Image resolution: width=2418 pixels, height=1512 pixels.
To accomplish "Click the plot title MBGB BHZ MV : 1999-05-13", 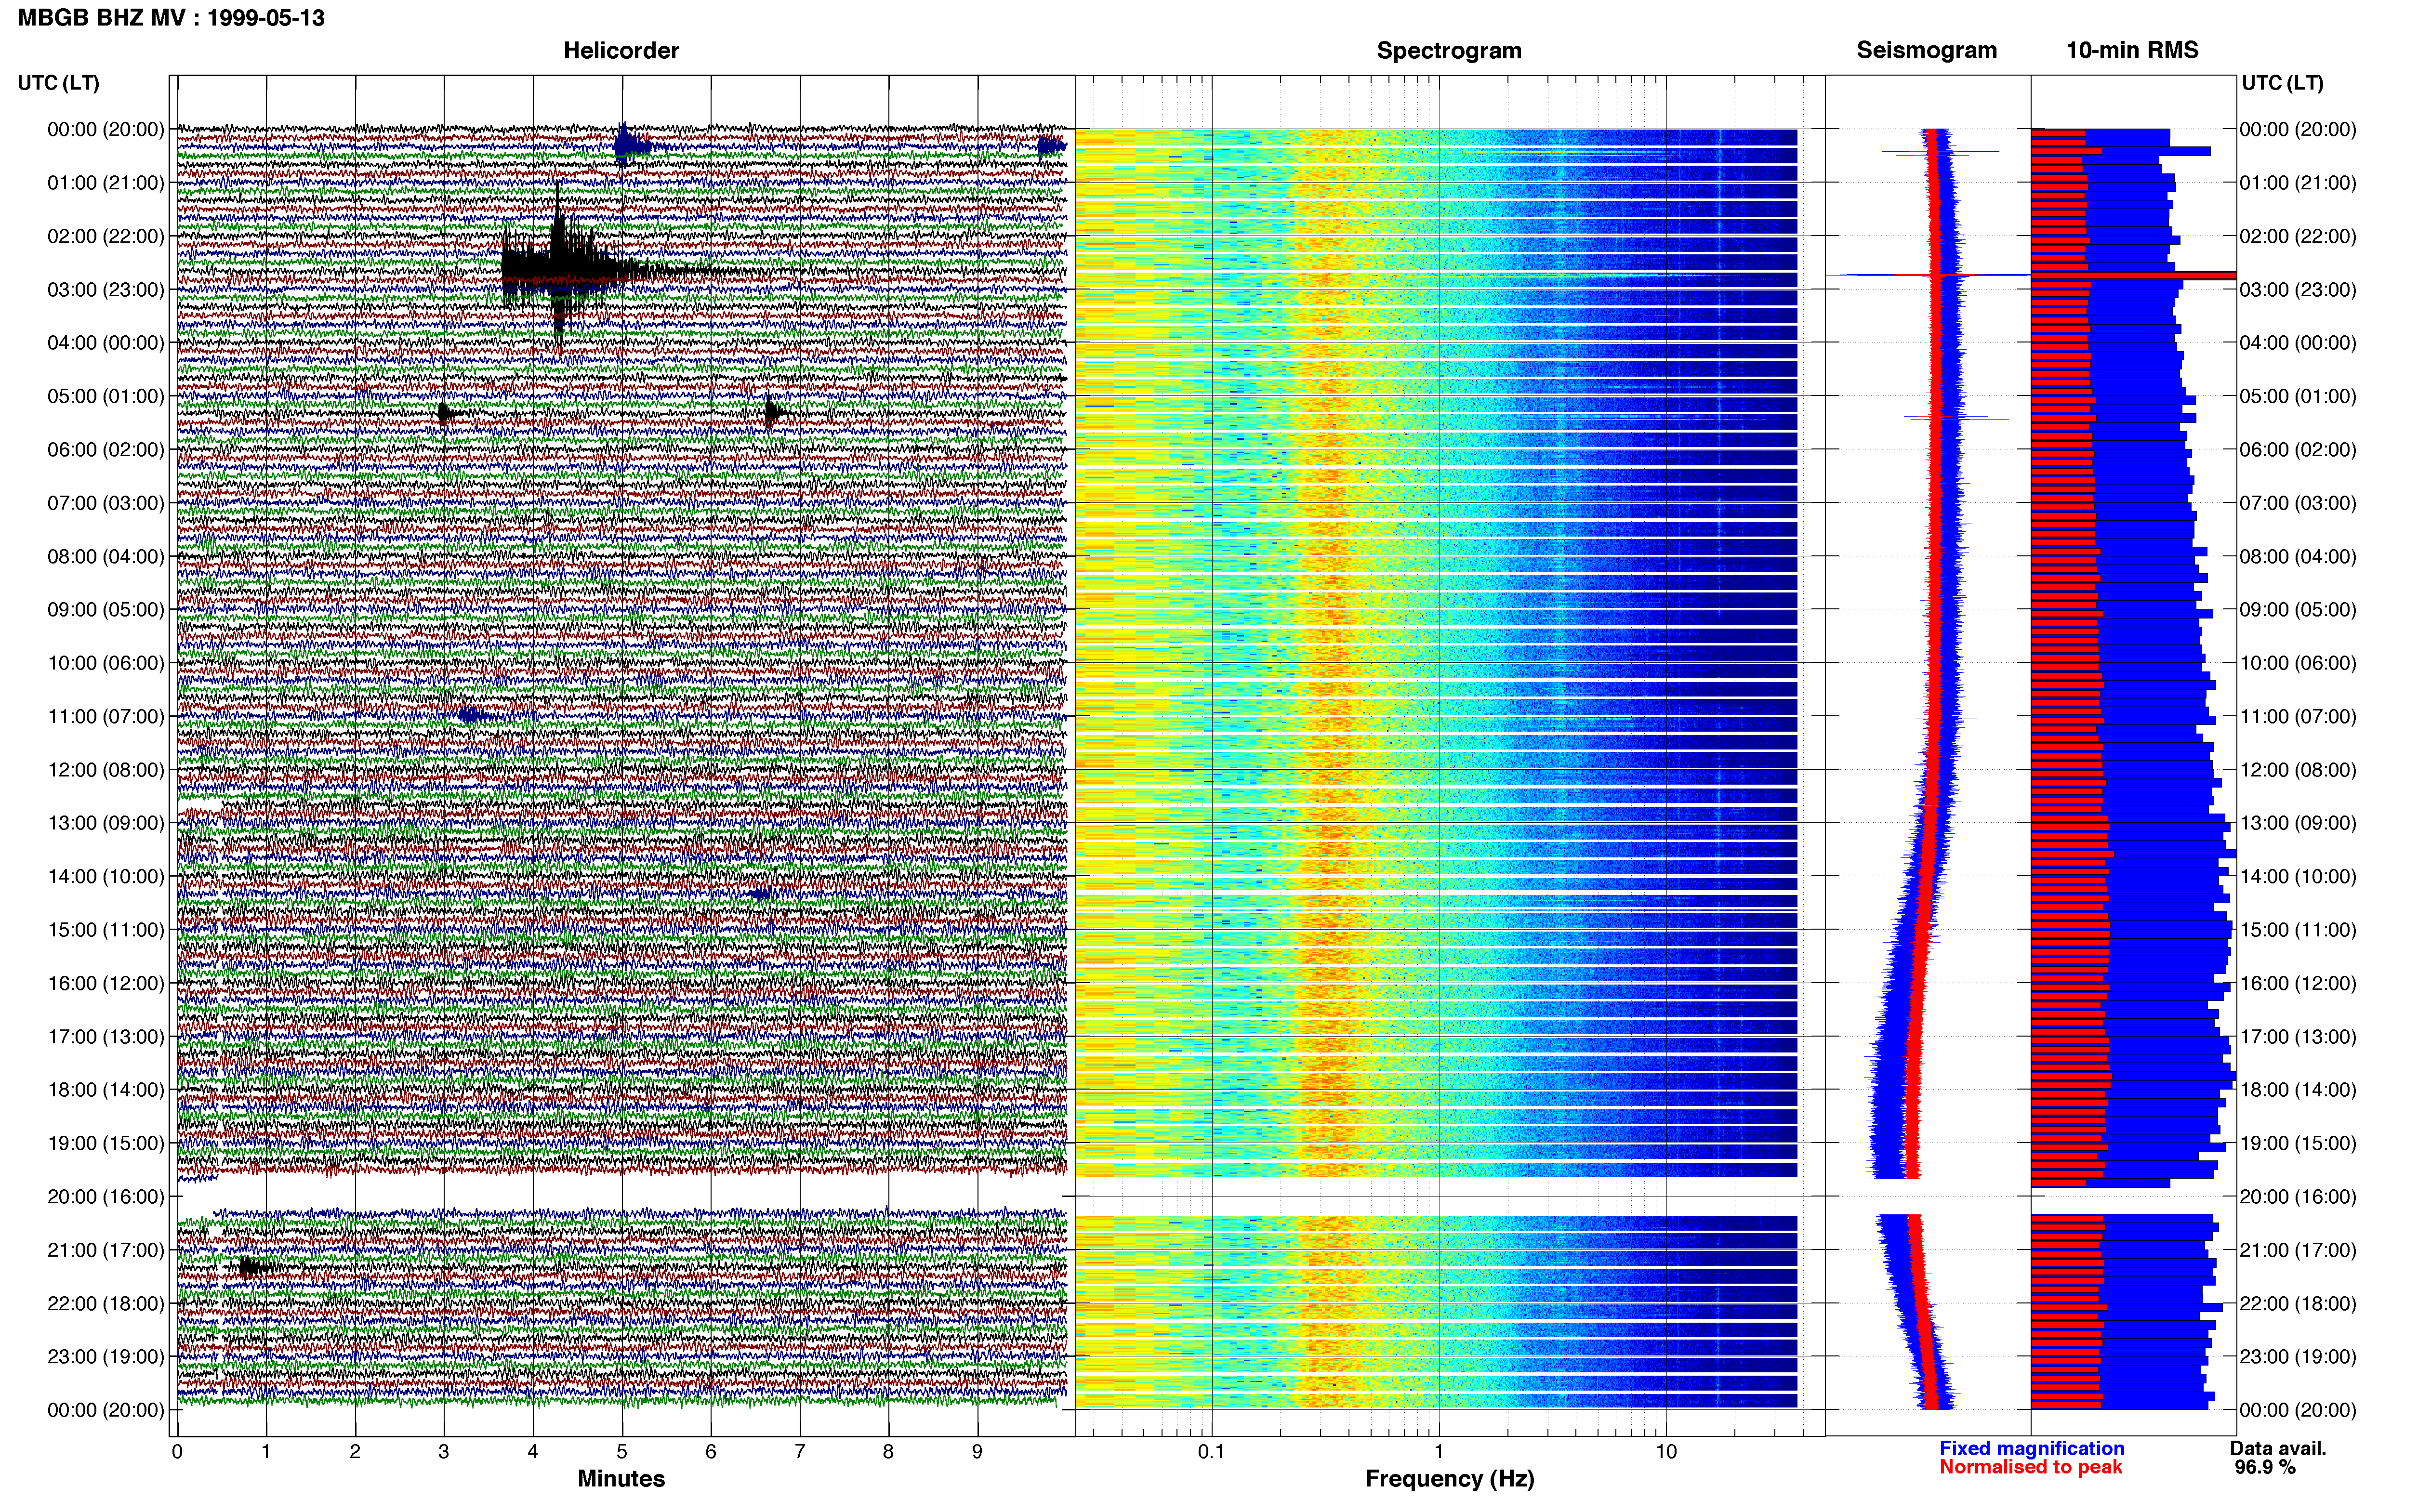I will (x=171, y=18).
